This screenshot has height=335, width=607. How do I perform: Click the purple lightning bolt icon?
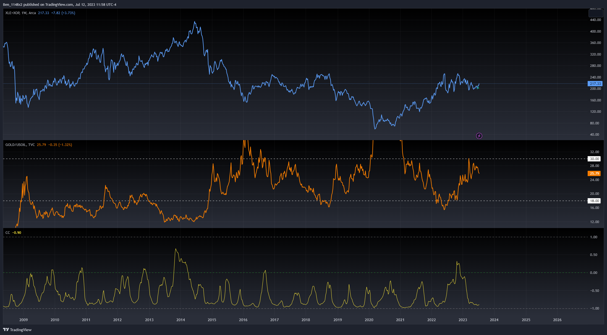click(479, 136)
